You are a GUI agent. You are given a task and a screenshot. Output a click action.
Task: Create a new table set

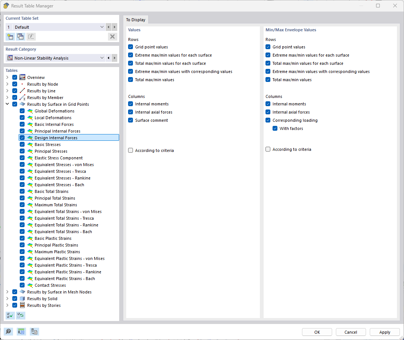pyautogui.click(x=10, y=36)
